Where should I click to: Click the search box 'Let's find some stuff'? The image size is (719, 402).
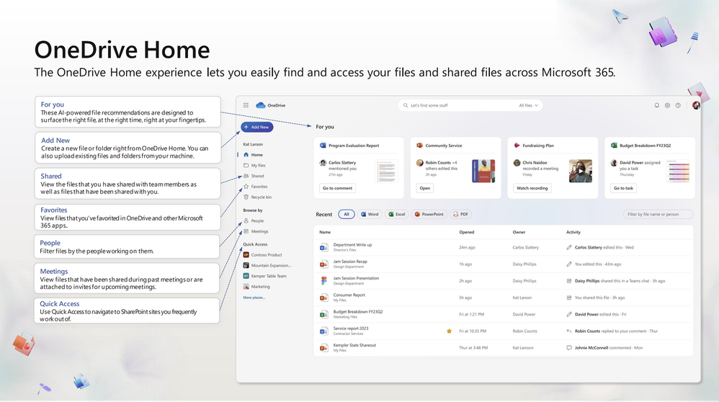tap(470, 105)
